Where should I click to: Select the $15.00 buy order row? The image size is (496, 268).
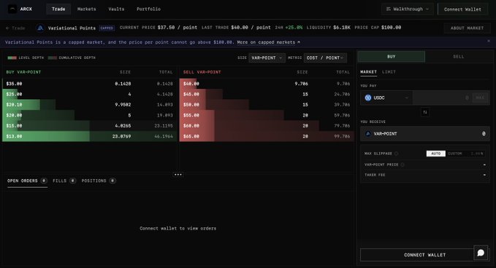click(90, 126)
